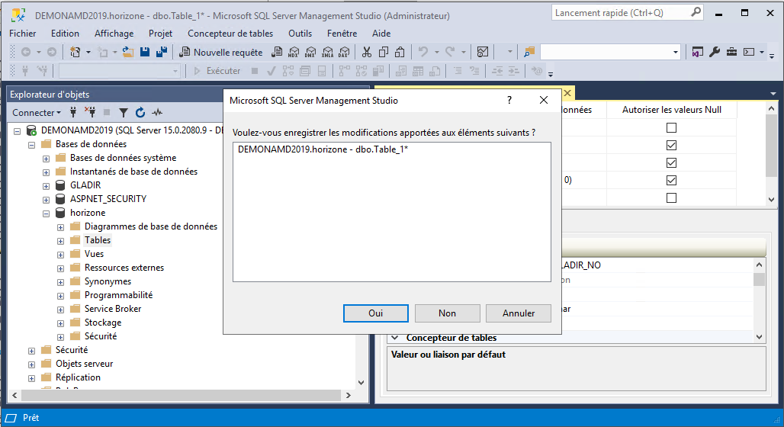Open the Concepteur de tables menu
Viewport: 784px width, 427px height.
(x=230, y=34)
